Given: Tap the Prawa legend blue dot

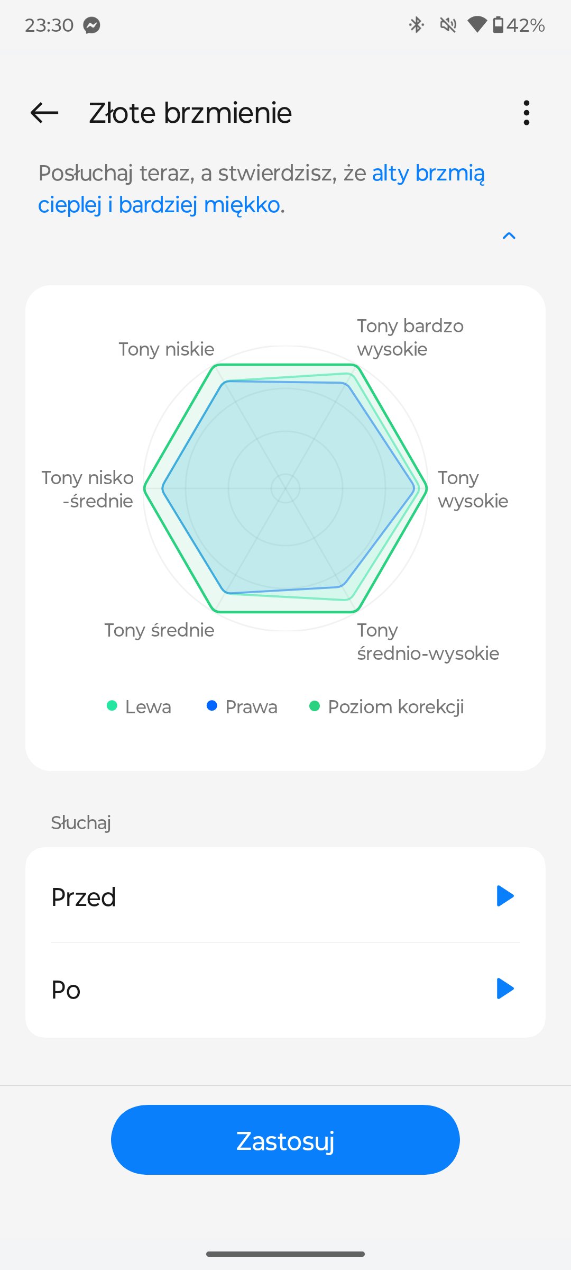Looking at the screenshot, I should [x=212, y=705].
